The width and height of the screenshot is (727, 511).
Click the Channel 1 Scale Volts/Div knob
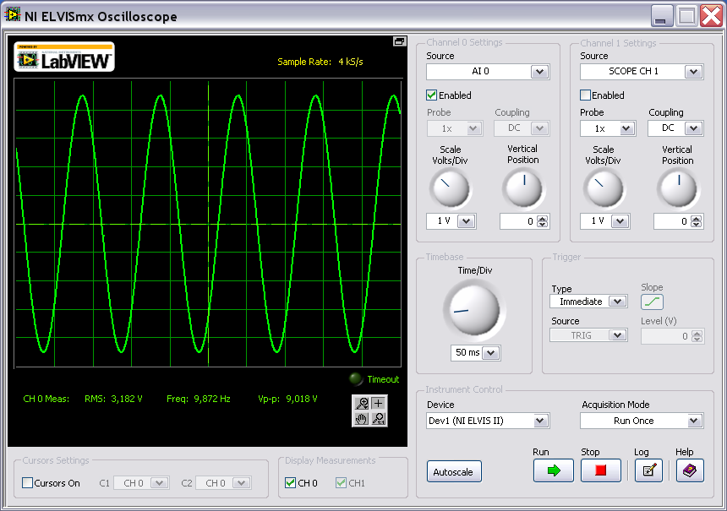coord(604,188)
